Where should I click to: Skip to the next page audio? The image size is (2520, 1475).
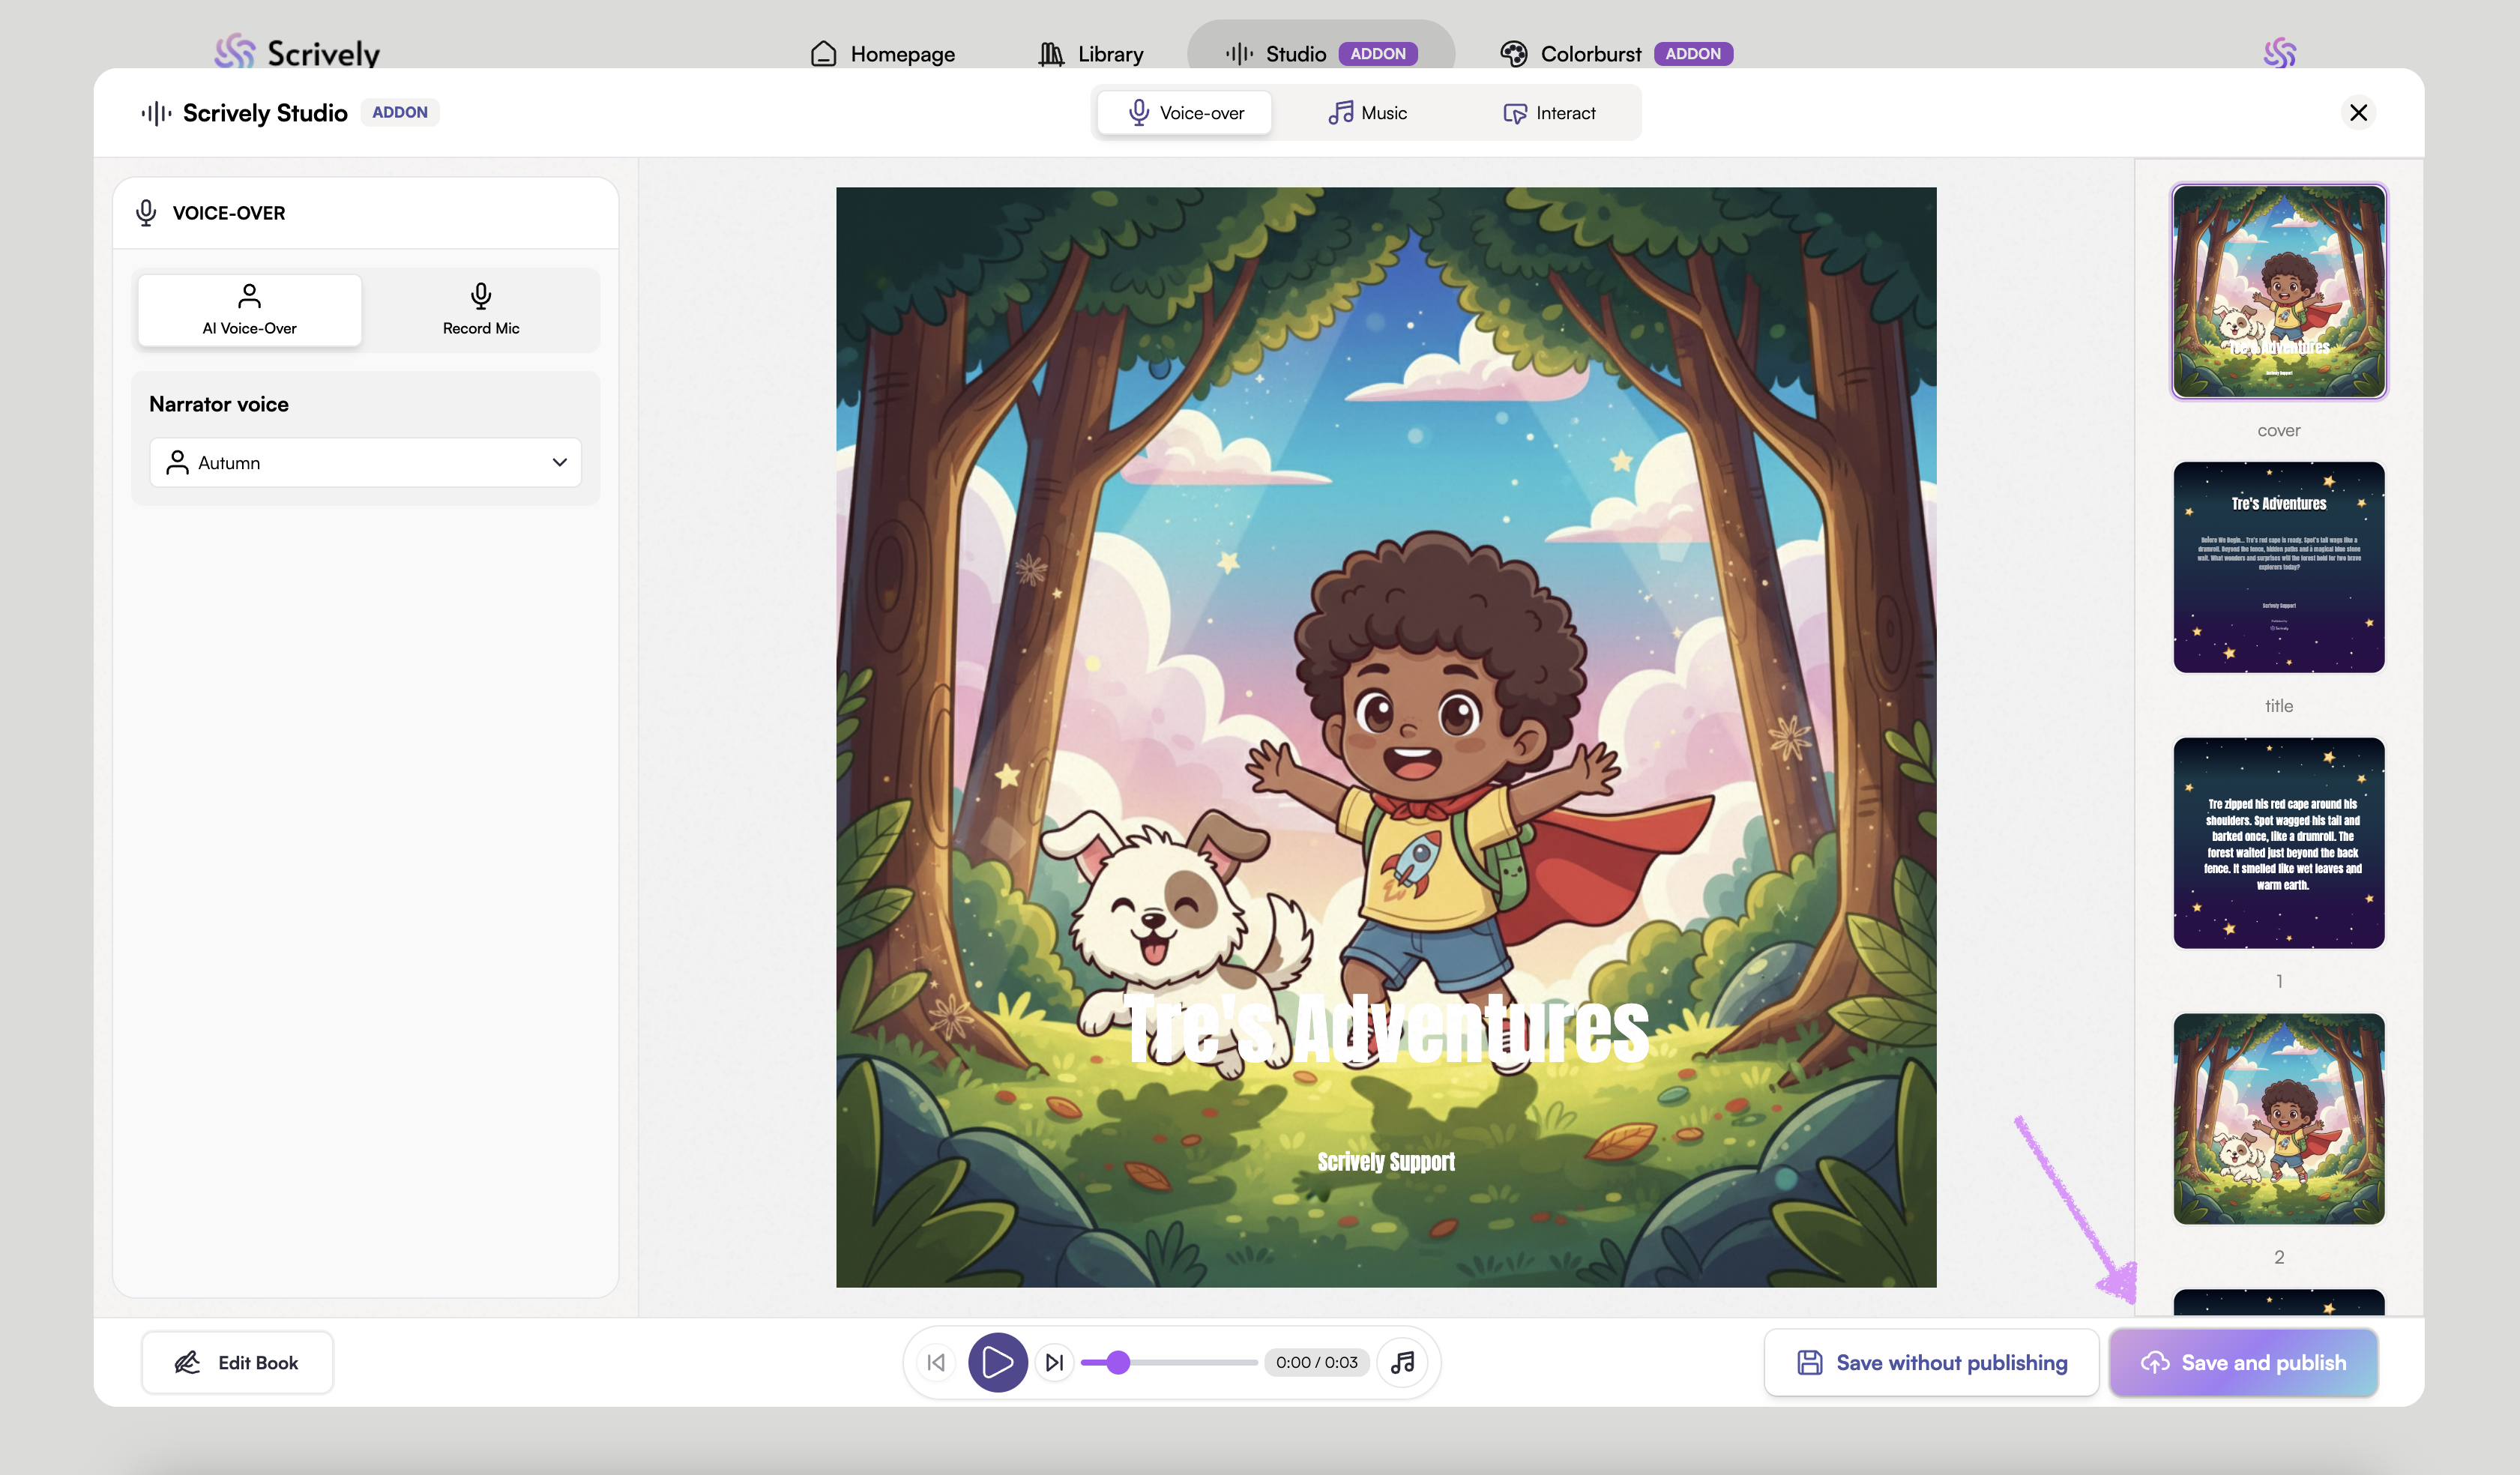click(1054, 1362)
